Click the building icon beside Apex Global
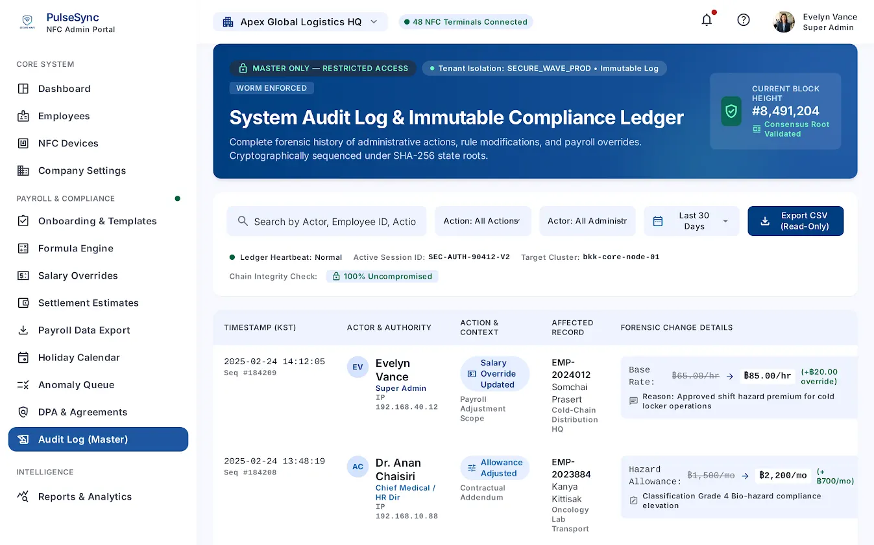The height and width of the screenshot is (545, 874). tap(228, 21)
